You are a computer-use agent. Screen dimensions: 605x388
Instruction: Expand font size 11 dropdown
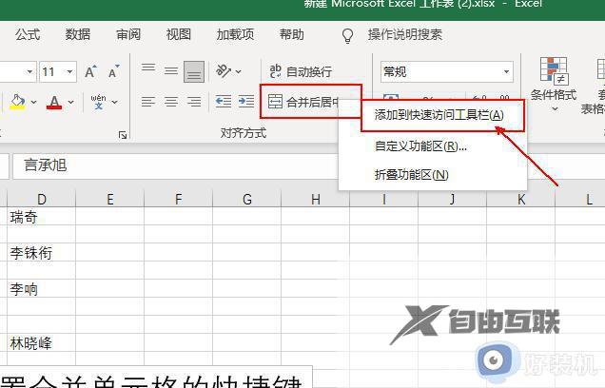pos(69,71)
